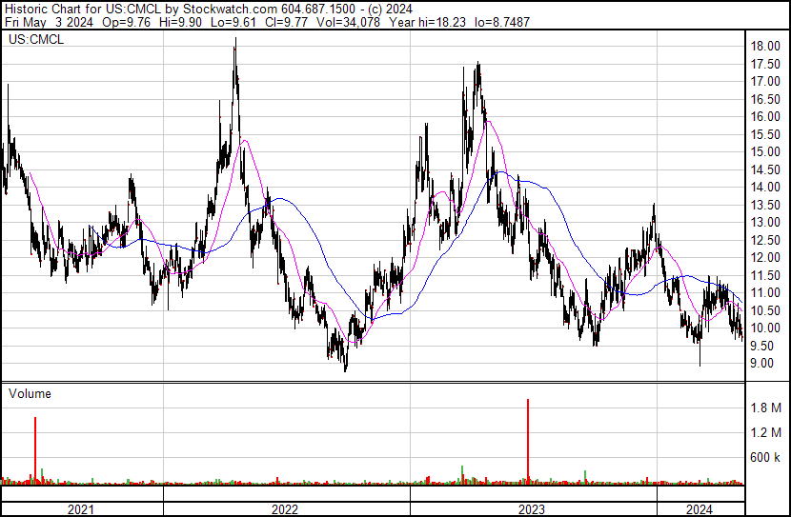
Task: Click the 600 k volume axis label
Action: pyautogui.click(x=764, y=458)
